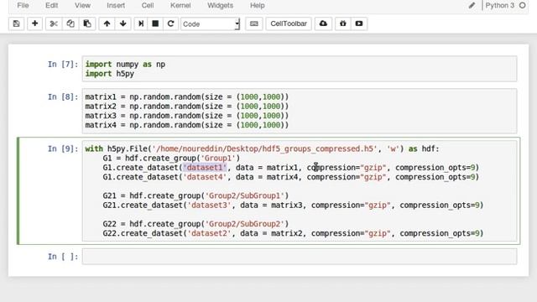Open the Insert menu
Screen dimensions: 537x302
(116, 6)
